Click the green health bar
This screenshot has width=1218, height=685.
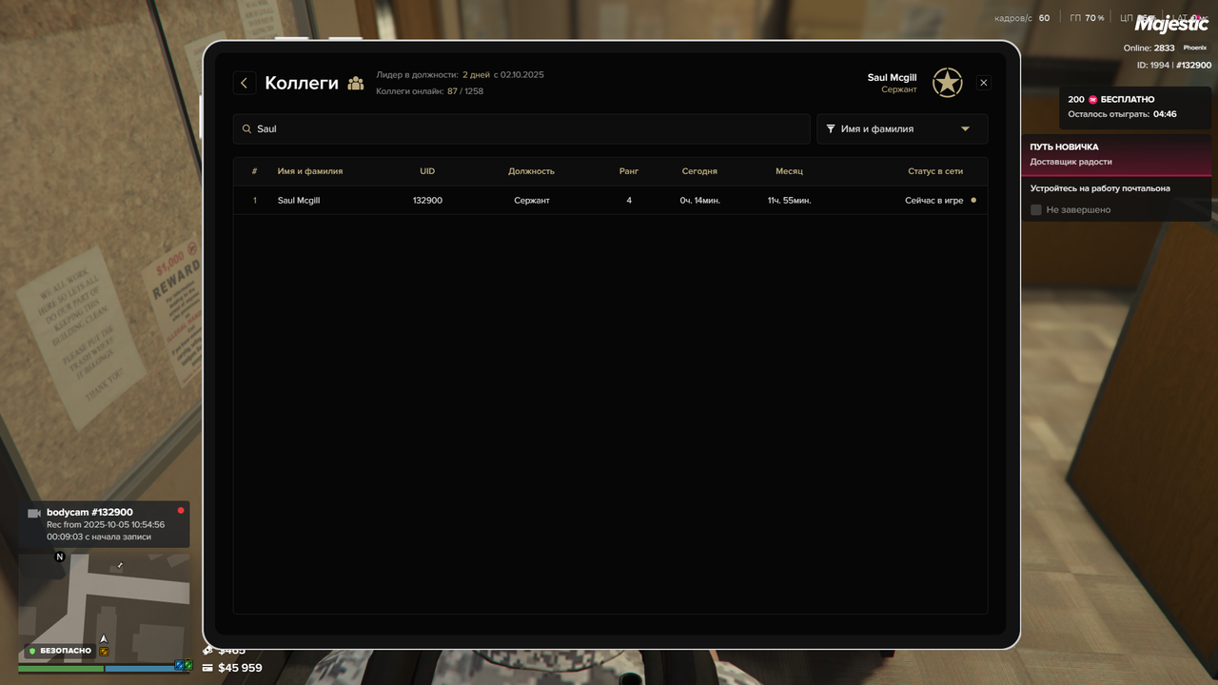pos(61,669)
